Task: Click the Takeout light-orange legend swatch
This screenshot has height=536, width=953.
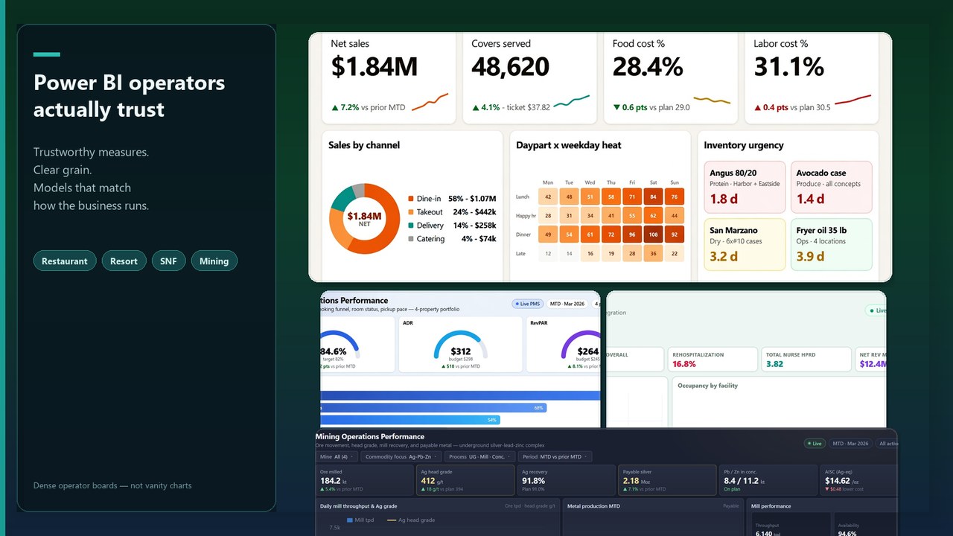Action: pos(411,212)
